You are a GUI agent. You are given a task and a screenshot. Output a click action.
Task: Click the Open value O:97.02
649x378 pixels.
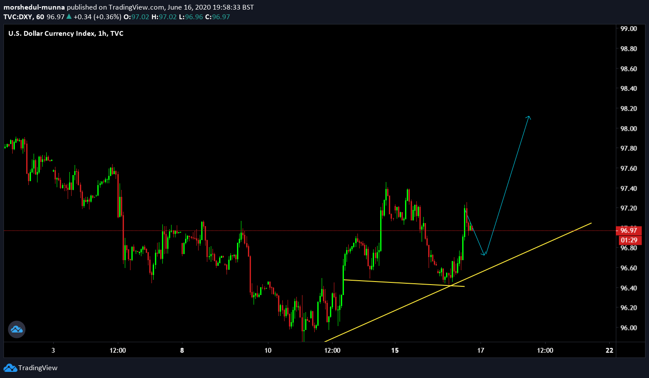137,17
